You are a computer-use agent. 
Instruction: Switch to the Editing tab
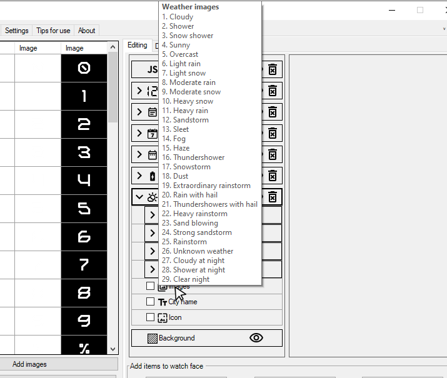tap(138, 45)
